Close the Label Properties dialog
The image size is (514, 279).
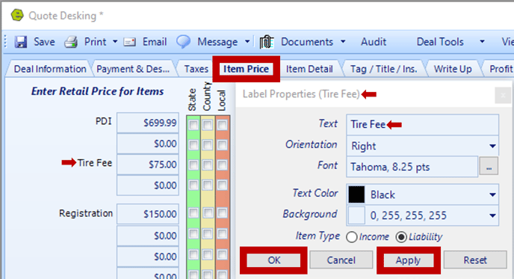(x=503, y=96)
